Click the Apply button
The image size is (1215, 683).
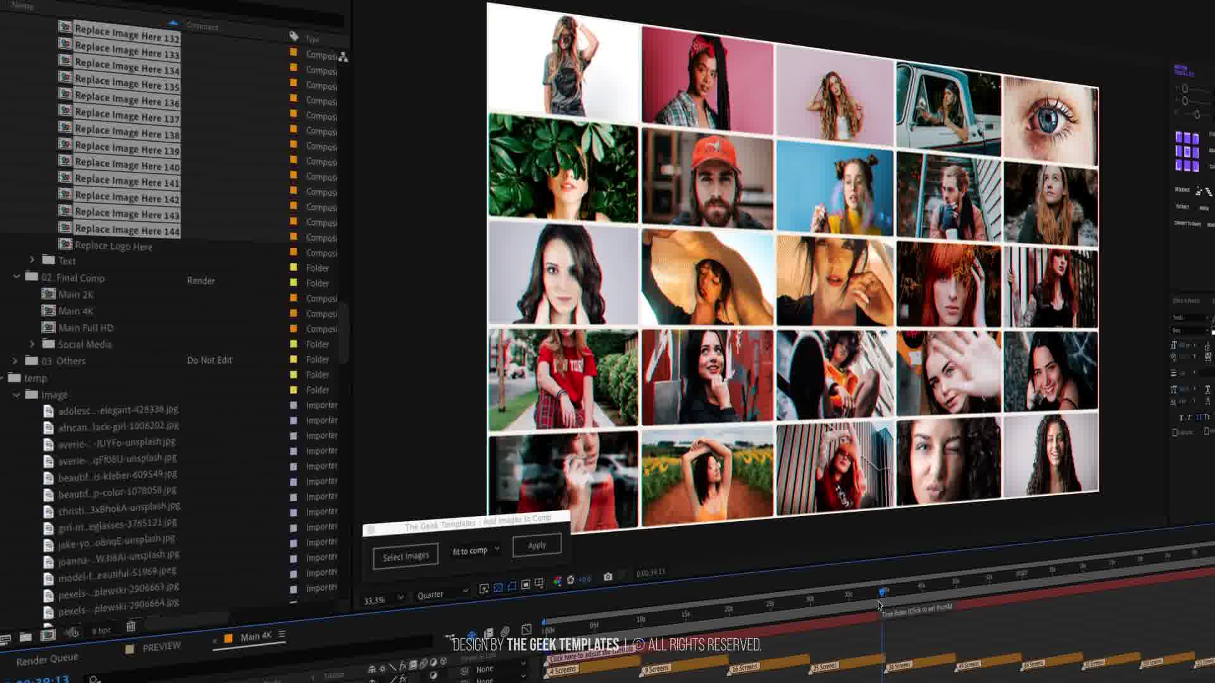point(537,545)
